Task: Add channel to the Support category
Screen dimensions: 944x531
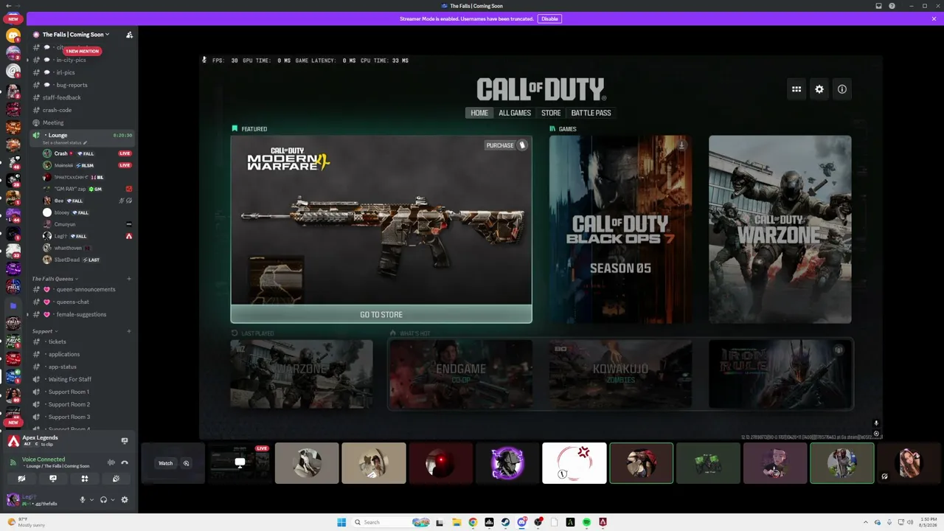Action: [x=129, y=331]
